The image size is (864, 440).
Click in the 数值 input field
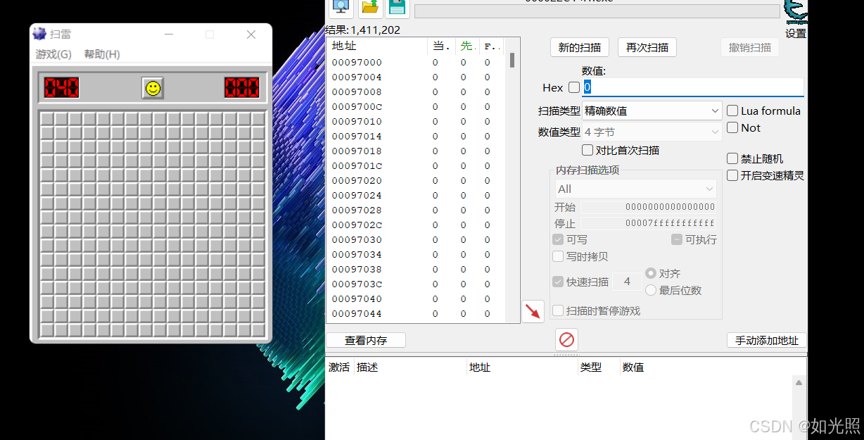[x=693, y=87]
